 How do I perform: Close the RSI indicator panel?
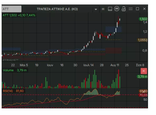(x=144, y=91)
